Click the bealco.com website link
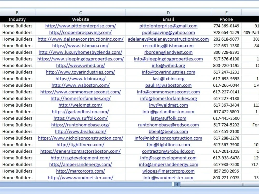Viewport: 259px width, 194px height. [81, 131]
